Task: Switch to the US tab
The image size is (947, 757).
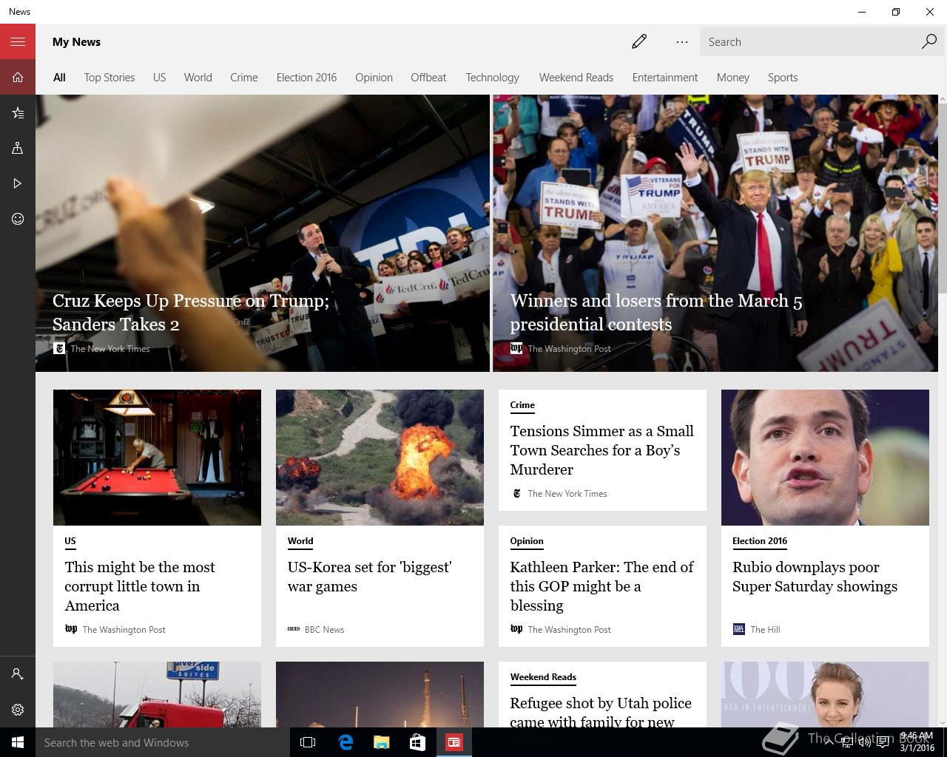Action: [159, 77]
